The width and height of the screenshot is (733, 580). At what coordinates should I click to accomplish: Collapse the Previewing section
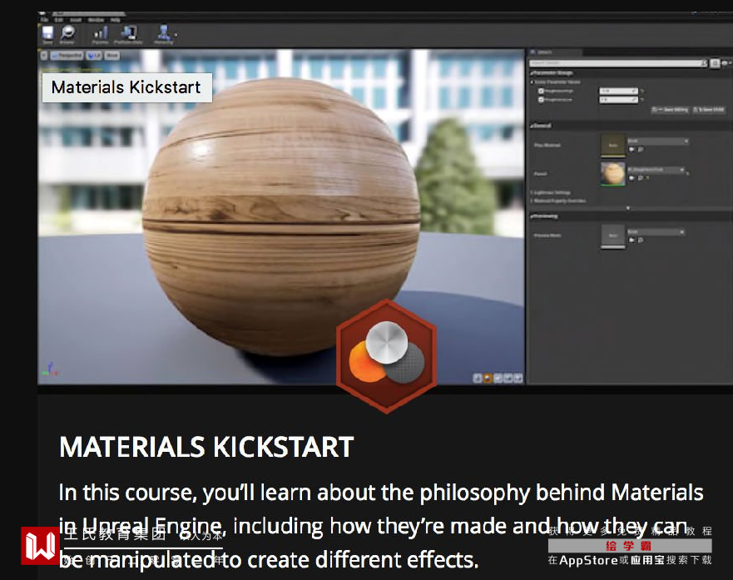(x=532, y=216)
